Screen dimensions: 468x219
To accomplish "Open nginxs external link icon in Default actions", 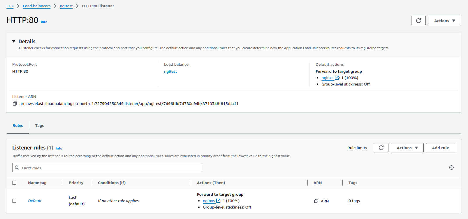I will point(337,78).
